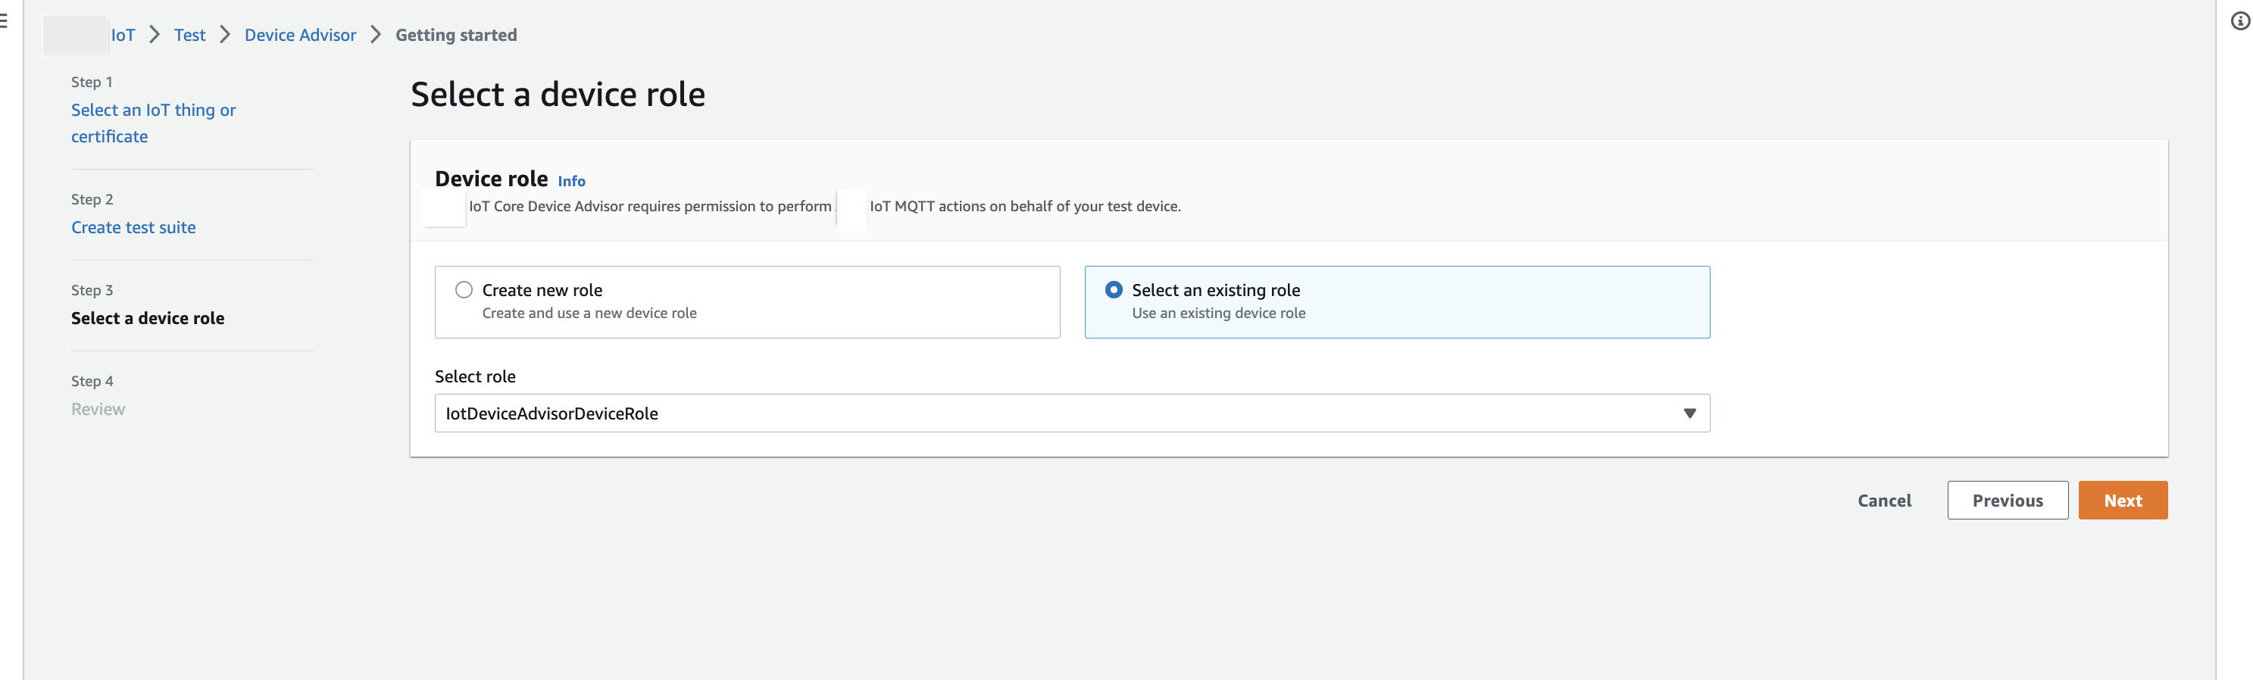Select the Step 3 device role item
Screen dimensions: 2253x680
pyautogui.click(x=147, y=318)
